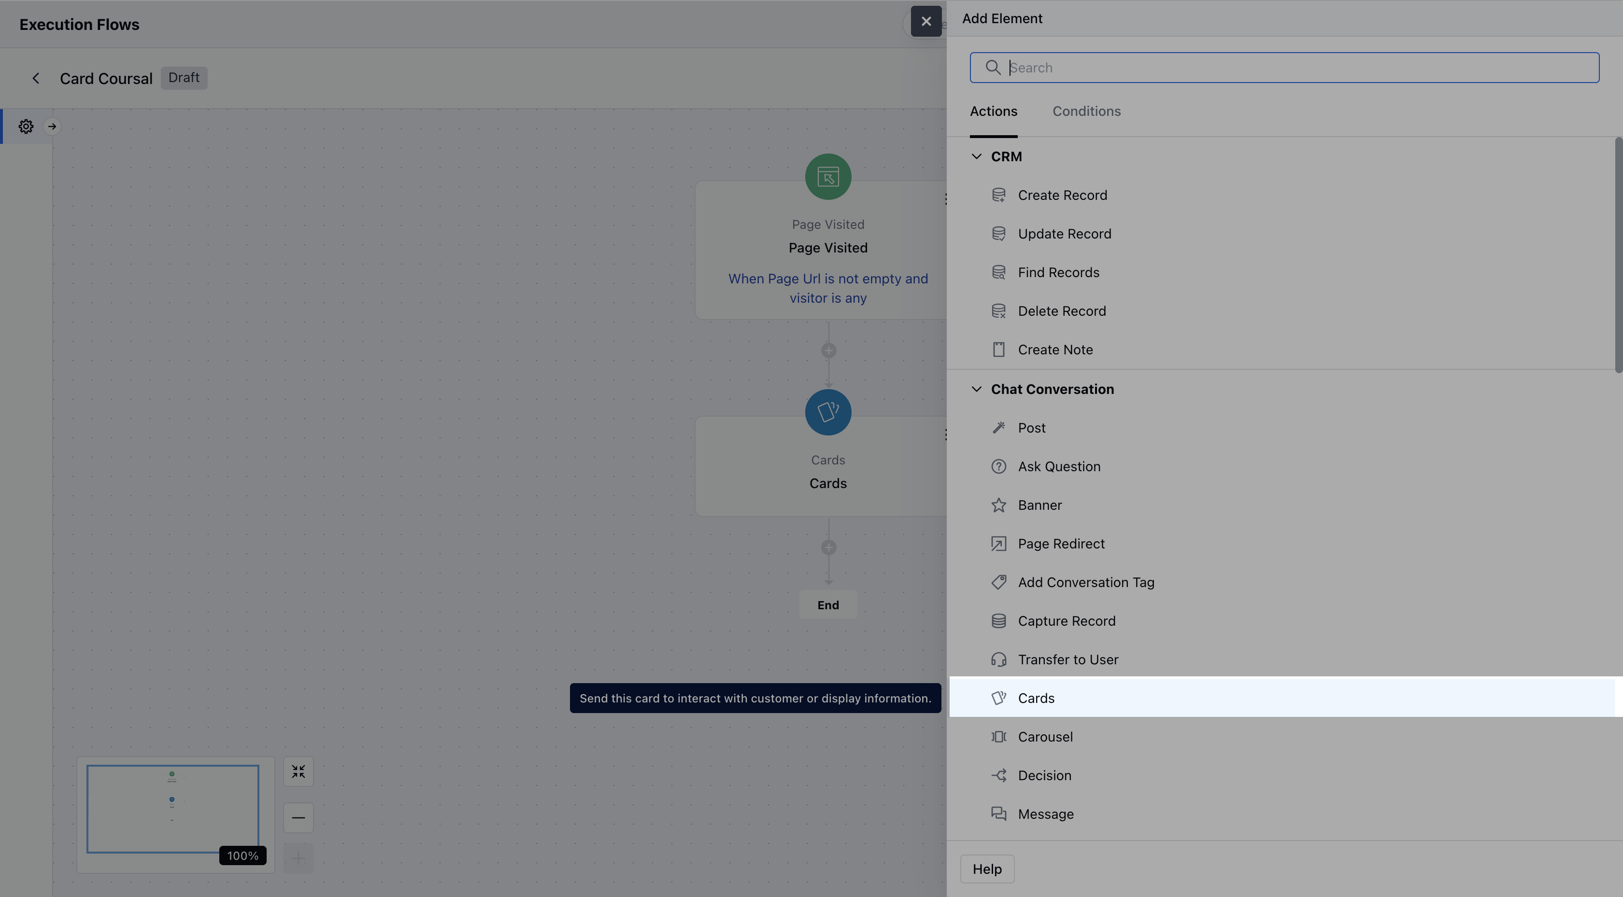Close the Add Element panel
Image resolution: width=1623 pixels, height=897 pixels.
coord(925,21)
